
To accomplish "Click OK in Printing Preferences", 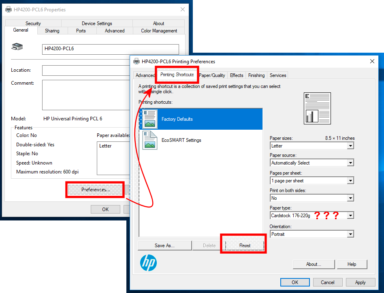I will [295, 282].
